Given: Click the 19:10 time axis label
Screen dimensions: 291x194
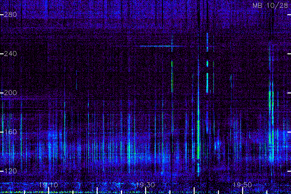Looking at the screenshot, I should [x=48, y=185].
